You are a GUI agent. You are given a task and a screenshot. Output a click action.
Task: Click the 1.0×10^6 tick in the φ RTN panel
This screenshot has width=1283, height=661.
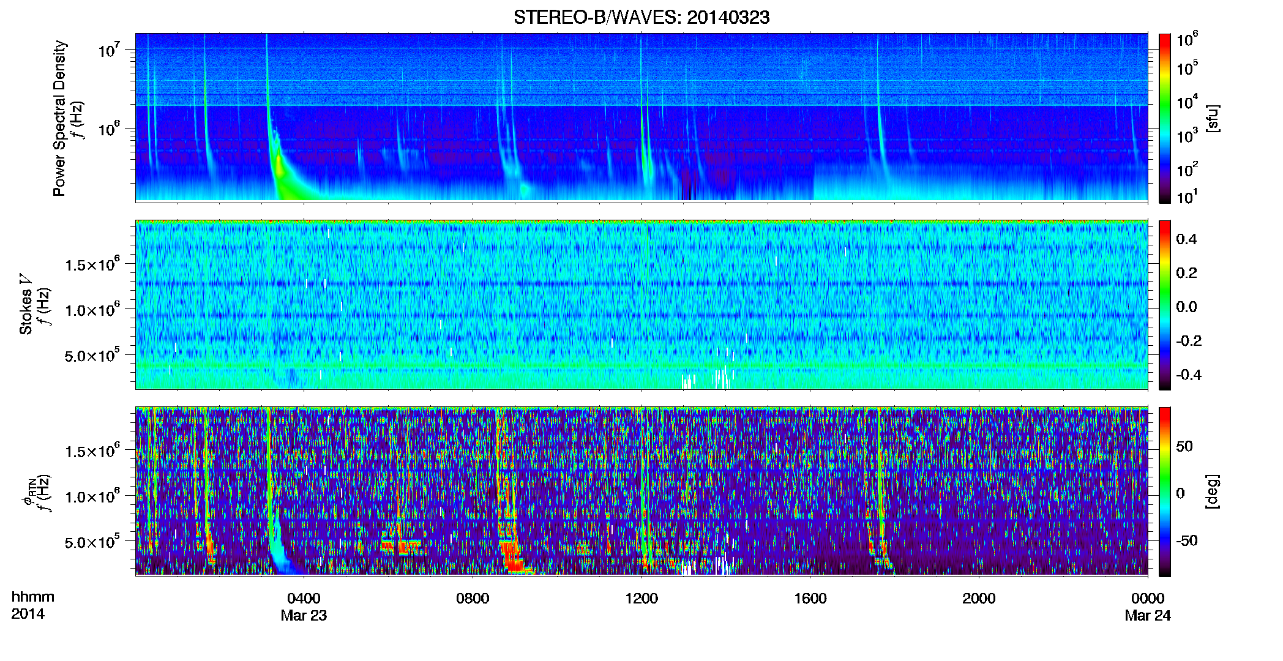tap(92, 496)
